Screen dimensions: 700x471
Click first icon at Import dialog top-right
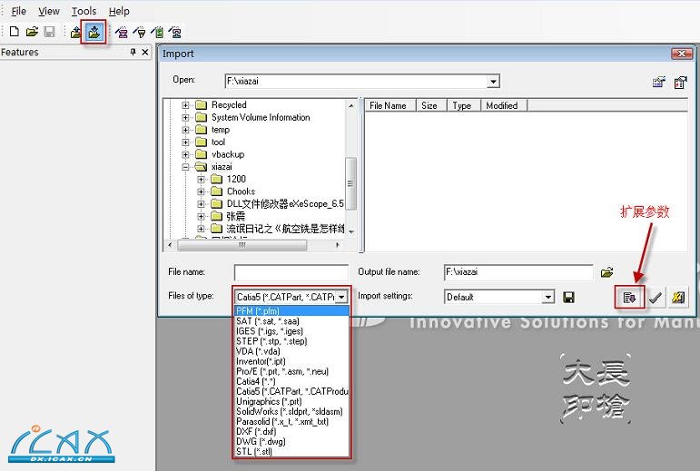tap(659, 82)
